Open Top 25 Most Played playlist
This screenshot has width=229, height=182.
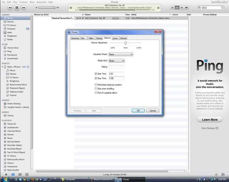point(16,152)
